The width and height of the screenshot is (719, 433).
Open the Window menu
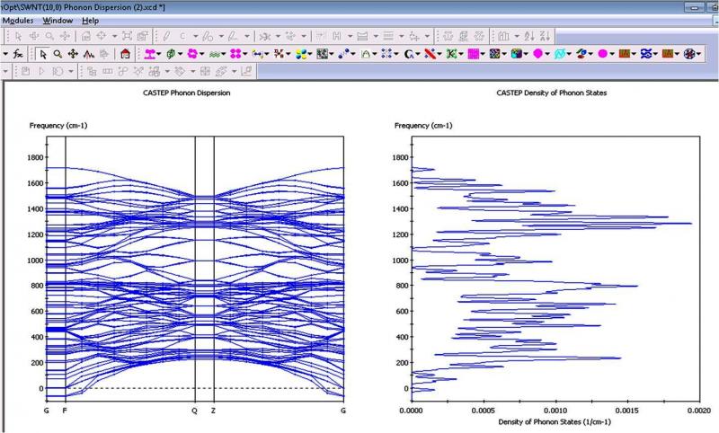58,21
